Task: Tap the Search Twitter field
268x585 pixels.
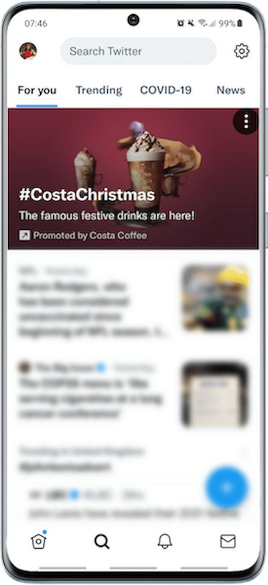Action: (x=139, y=51)
